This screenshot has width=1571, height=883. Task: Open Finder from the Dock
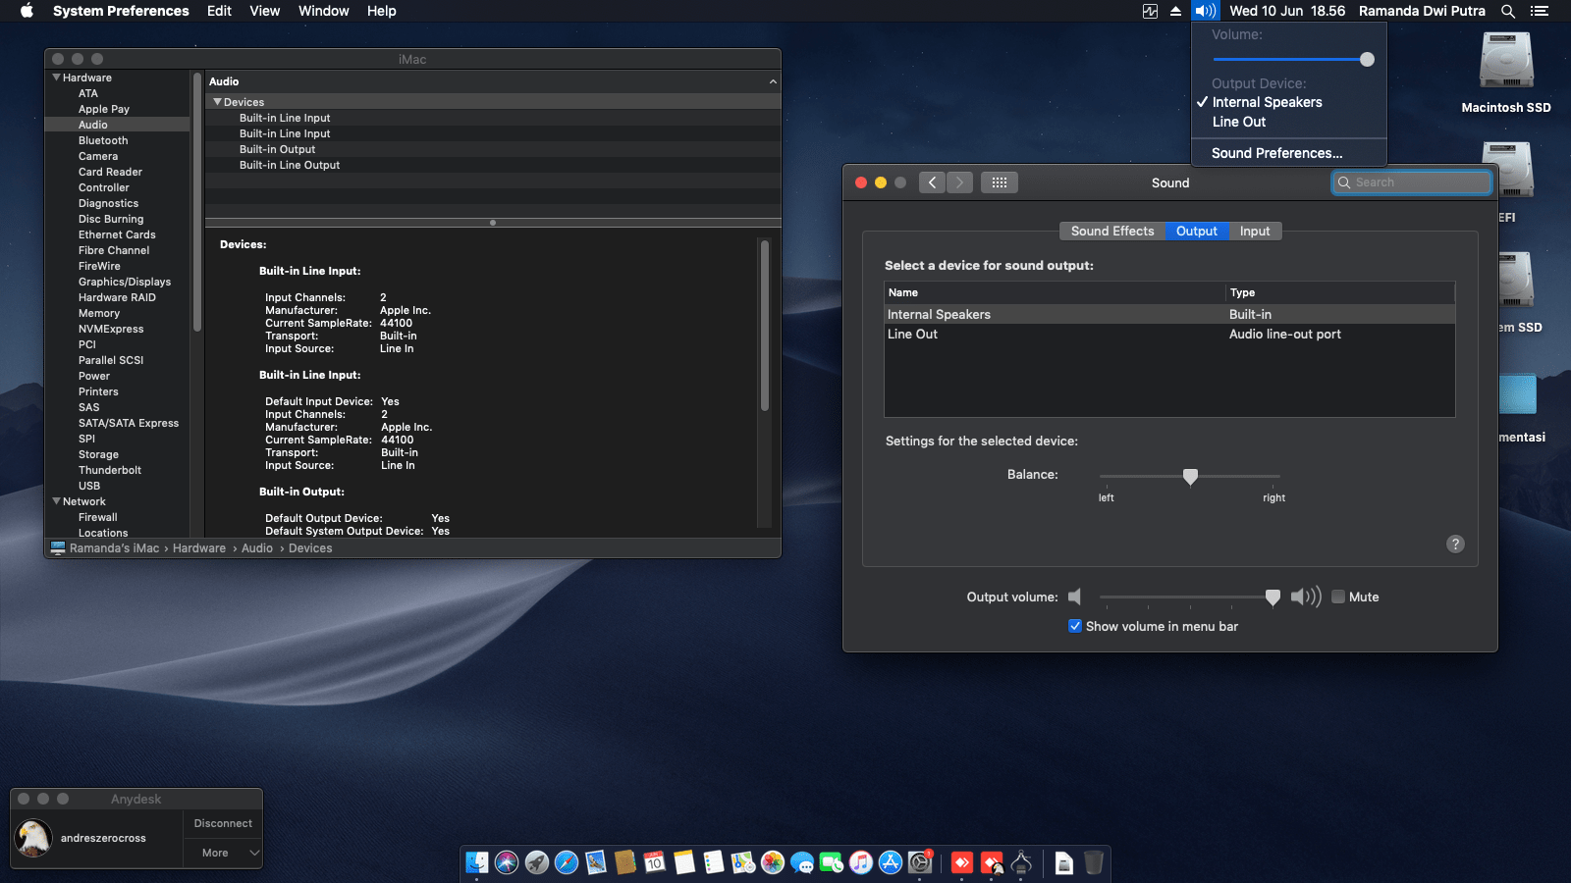coord(477,862)
